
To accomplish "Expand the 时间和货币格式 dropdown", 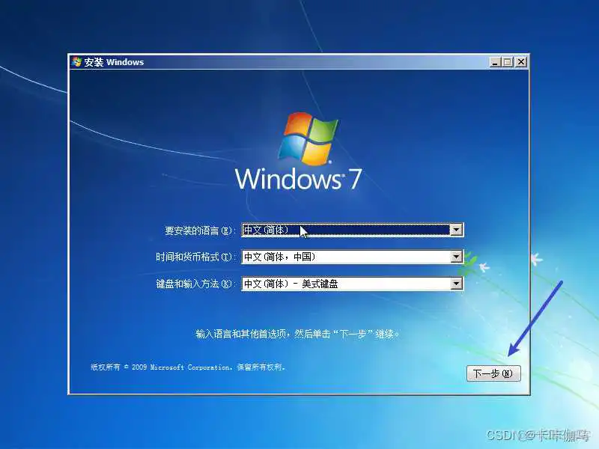I will pos(457,257).
